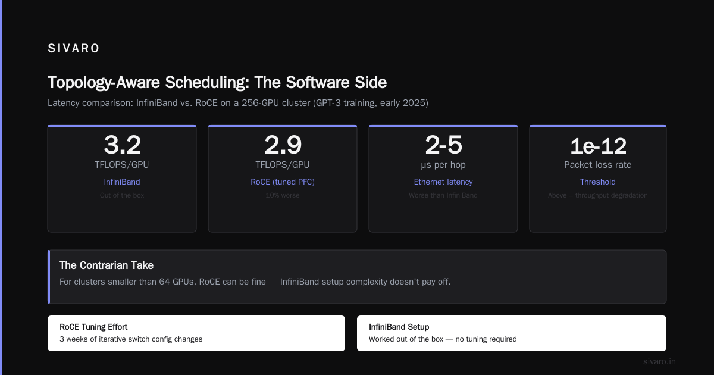The image size is (714, 375).
Task: Select the InfiniBand label in first card
Action: [122, 182]
